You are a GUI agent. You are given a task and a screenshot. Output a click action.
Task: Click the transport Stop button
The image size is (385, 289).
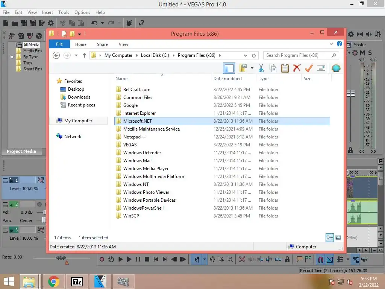(147, 259)
